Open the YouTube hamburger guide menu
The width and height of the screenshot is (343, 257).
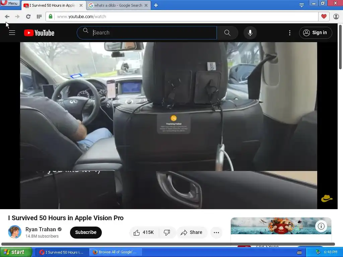[x=12, y=33]
